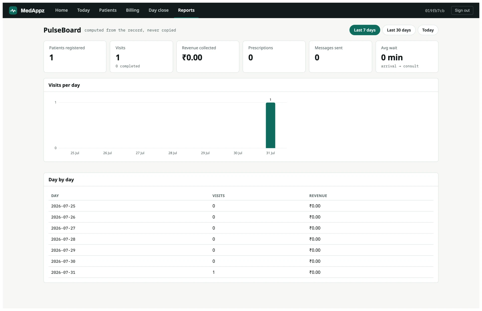Click the 25 Jul axis label

(75, 153)
